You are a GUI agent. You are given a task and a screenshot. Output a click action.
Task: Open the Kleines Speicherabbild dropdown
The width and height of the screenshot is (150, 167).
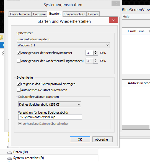(x=50, y=104)
